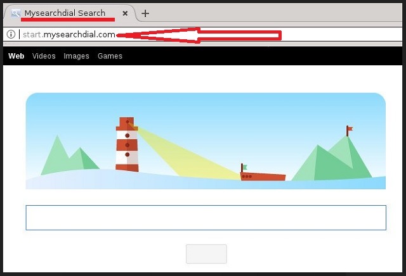Click the magnifier favicon on the tab

tap(15, 13)
